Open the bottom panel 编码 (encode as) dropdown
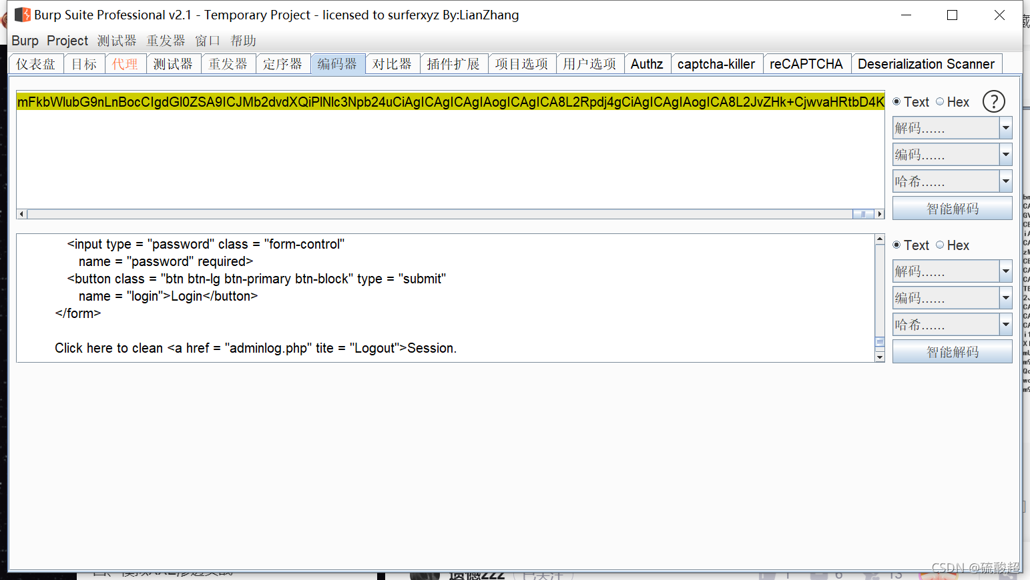Image resolution: width=1030 pixels, height=580 pixels. click(952, 298)
